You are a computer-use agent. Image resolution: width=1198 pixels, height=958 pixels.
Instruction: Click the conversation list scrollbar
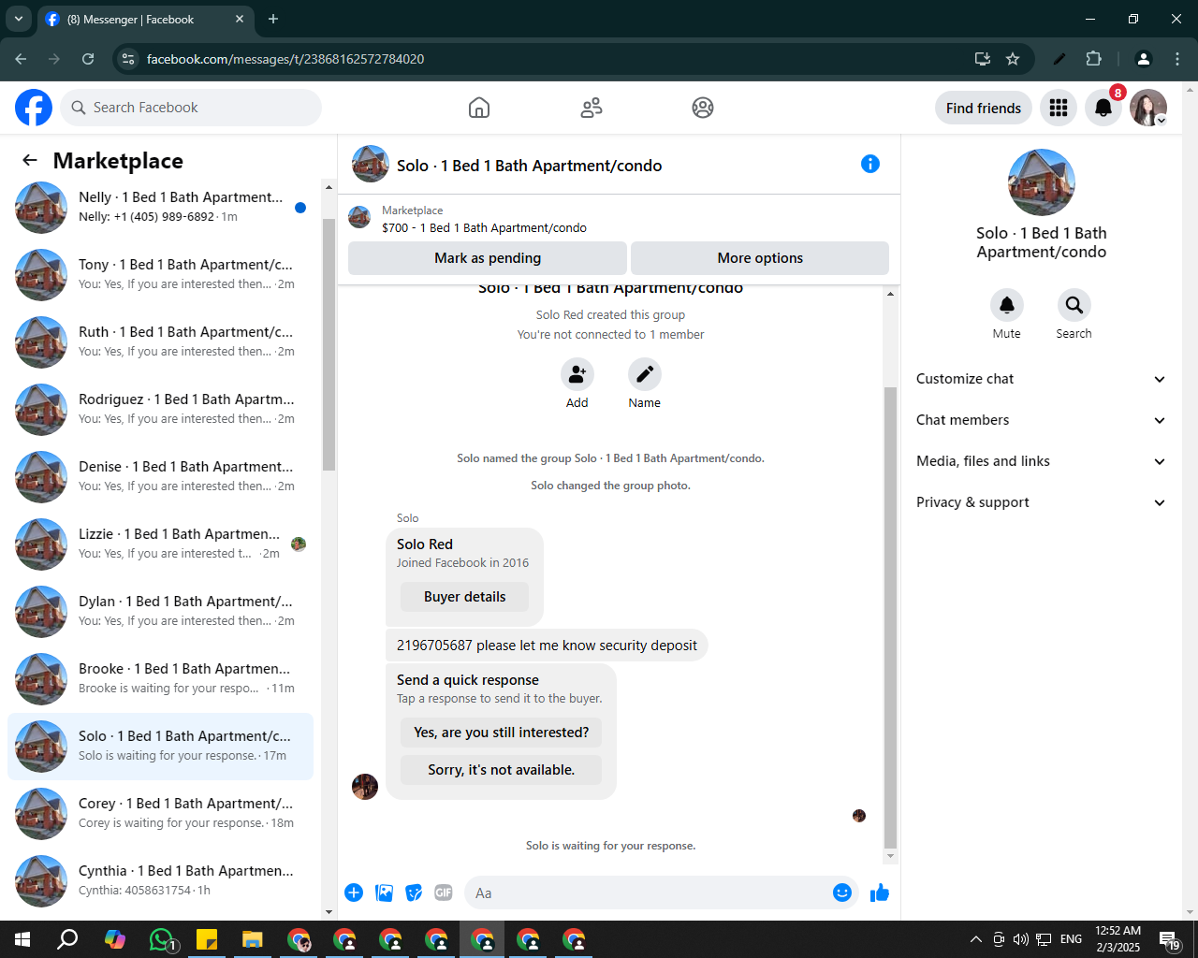click(329, 344)
